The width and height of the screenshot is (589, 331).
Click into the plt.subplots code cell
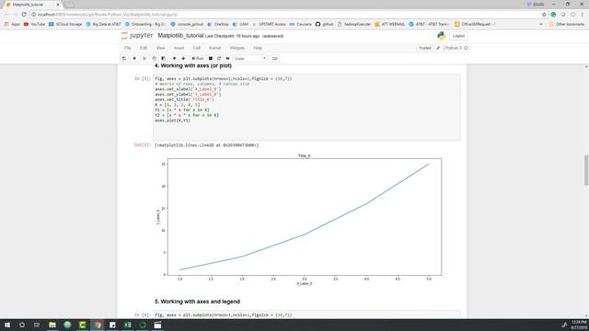click(x=306, y=108)
